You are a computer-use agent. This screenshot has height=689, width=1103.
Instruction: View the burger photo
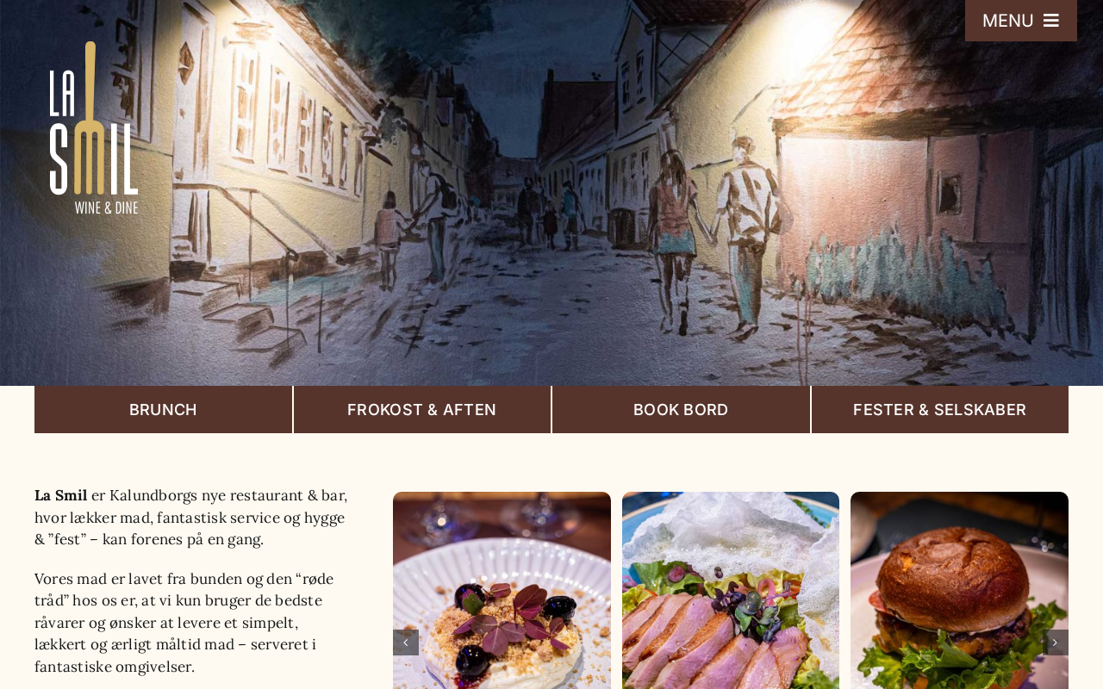[959, 590]
